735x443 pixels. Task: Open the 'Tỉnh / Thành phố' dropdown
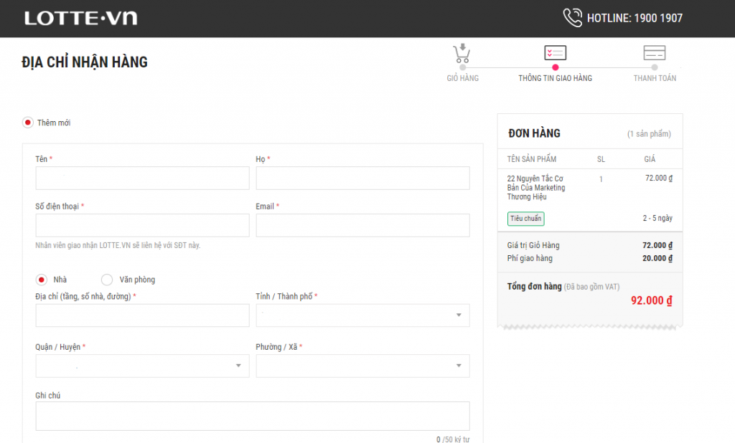362,315
